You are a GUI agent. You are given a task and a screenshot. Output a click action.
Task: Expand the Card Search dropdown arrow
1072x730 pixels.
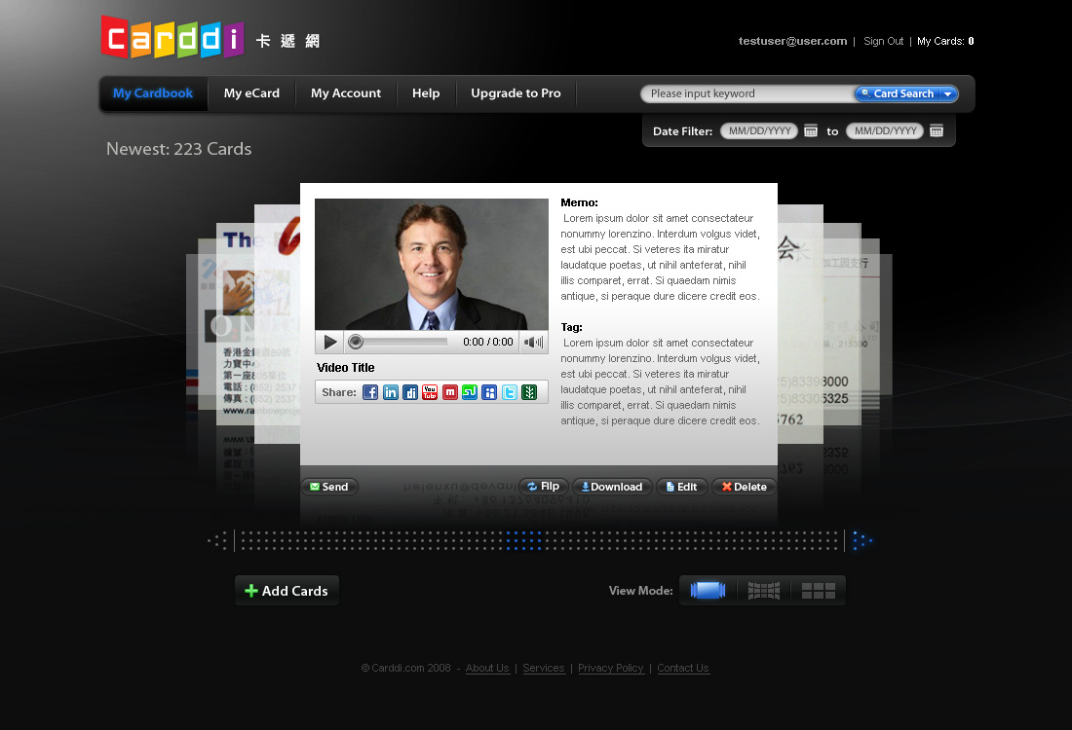(x=947, y=94)
